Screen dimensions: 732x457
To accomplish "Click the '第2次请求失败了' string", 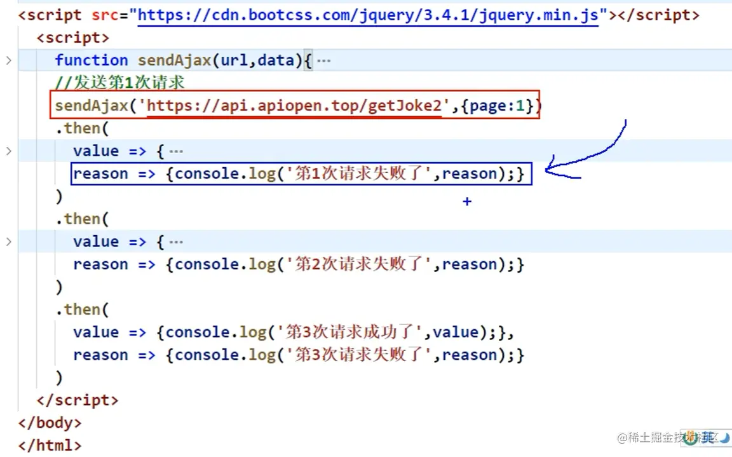I will [358, 264].
